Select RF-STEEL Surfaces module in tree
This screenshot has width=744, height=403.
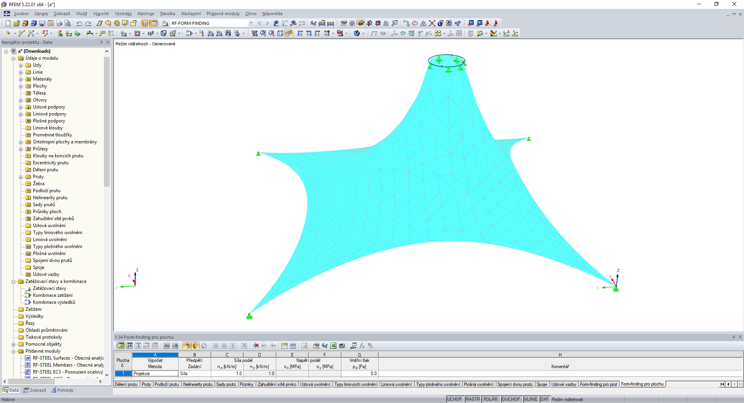(x=68, y=358)
